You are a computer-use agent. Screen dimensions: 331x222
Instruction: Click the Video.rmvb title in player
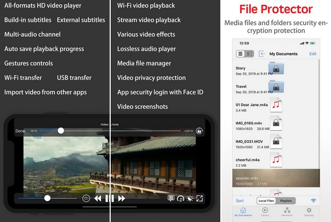pos(110,124)
